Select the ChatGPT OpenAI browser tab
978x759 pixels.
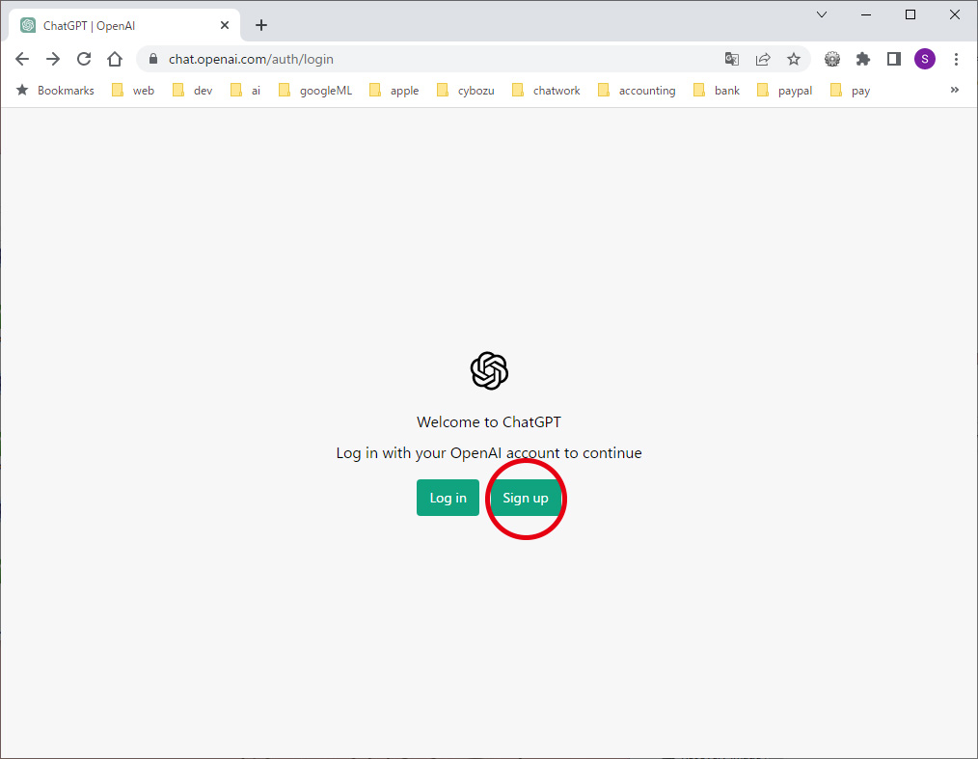tap(116, 25)
